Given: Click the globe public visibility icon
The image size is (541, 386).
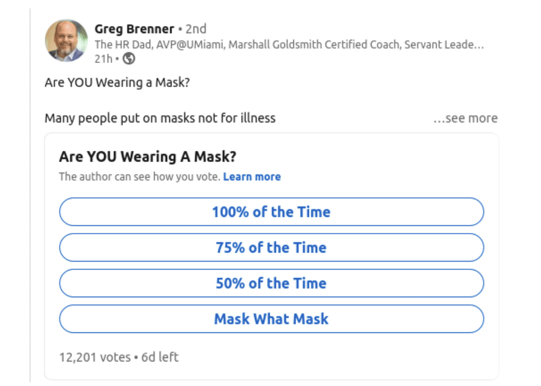Looking at the screenshot, I should pyautogui.click(x=129, y=59).
